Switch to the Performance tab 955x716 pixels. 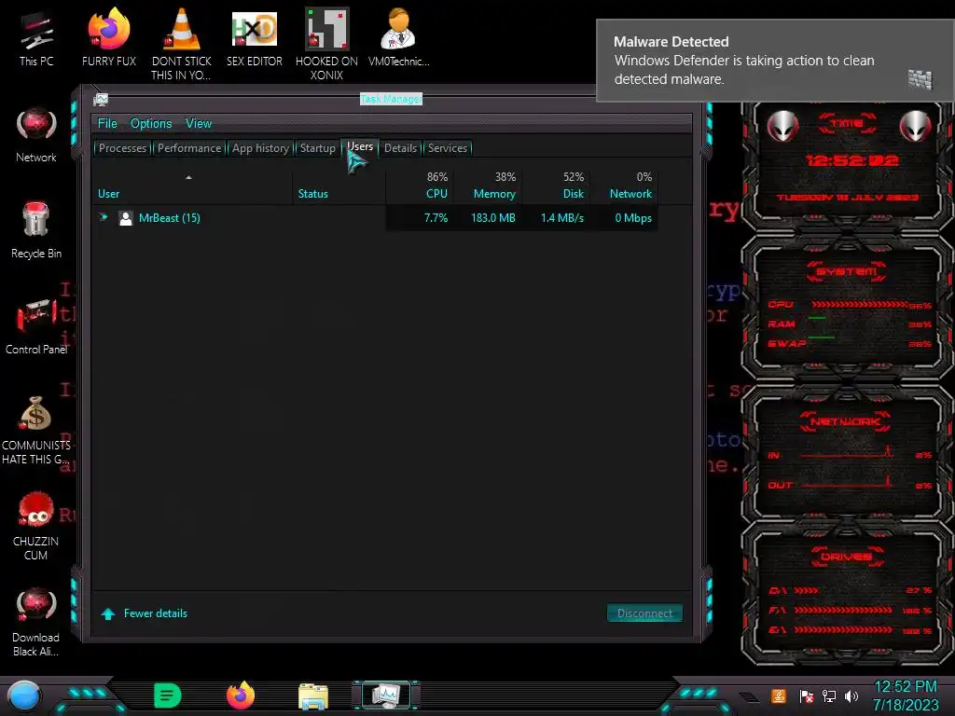coord(189,148)
